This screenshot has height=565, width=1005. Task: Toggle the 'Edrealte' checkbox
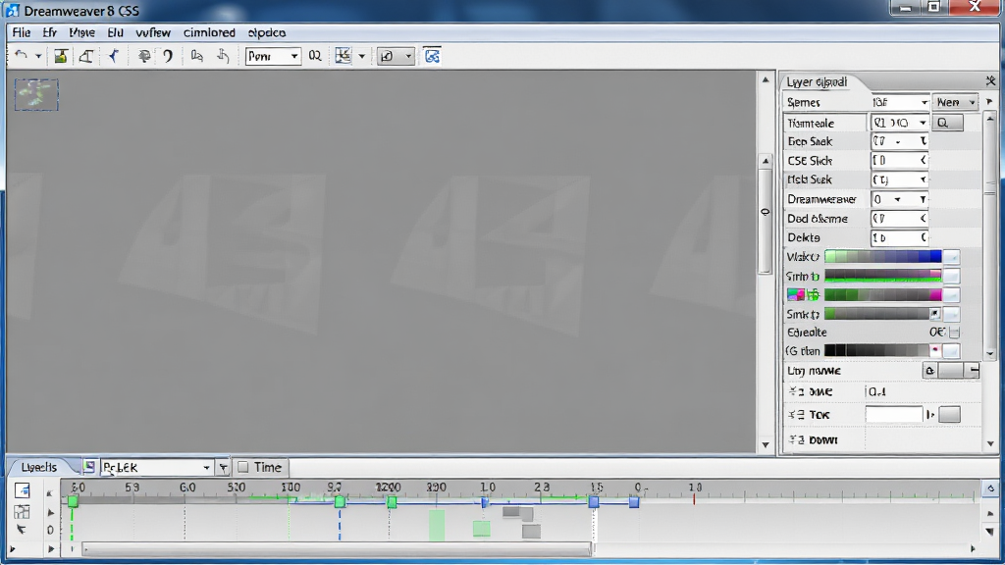[954, 333]
